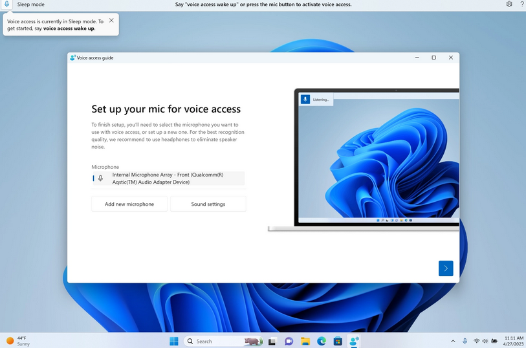Open the weather widget showing 44°F

tap(19, 341)
